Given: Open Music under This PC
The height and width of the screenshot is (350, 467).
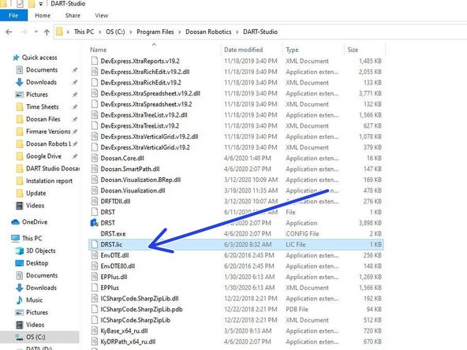Looking at the screenshot, I should click(34, 300).
